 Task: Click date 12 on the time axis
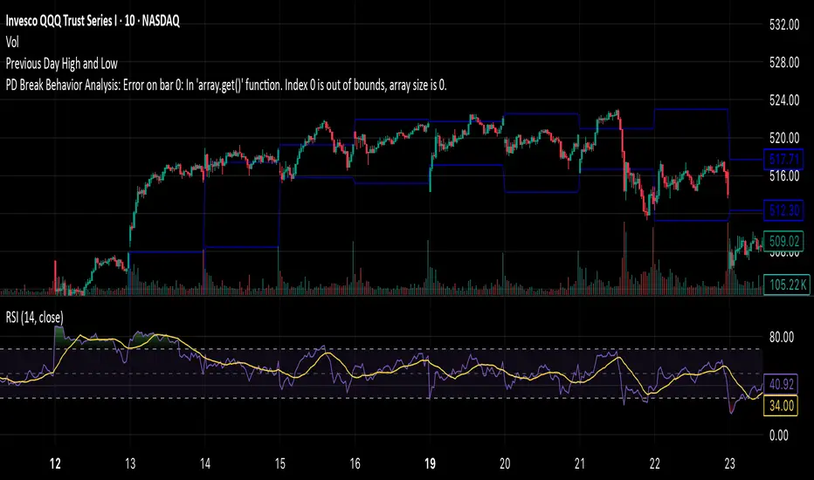tap(55, 463)
